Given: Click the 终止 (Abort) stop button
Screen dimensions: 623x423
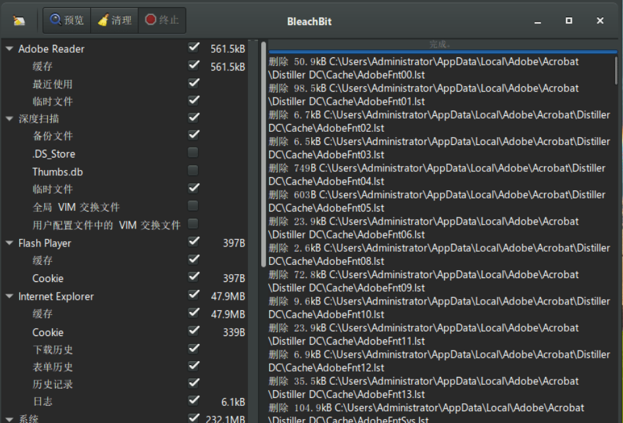Looking at the screenshot, I should (162, 20).
